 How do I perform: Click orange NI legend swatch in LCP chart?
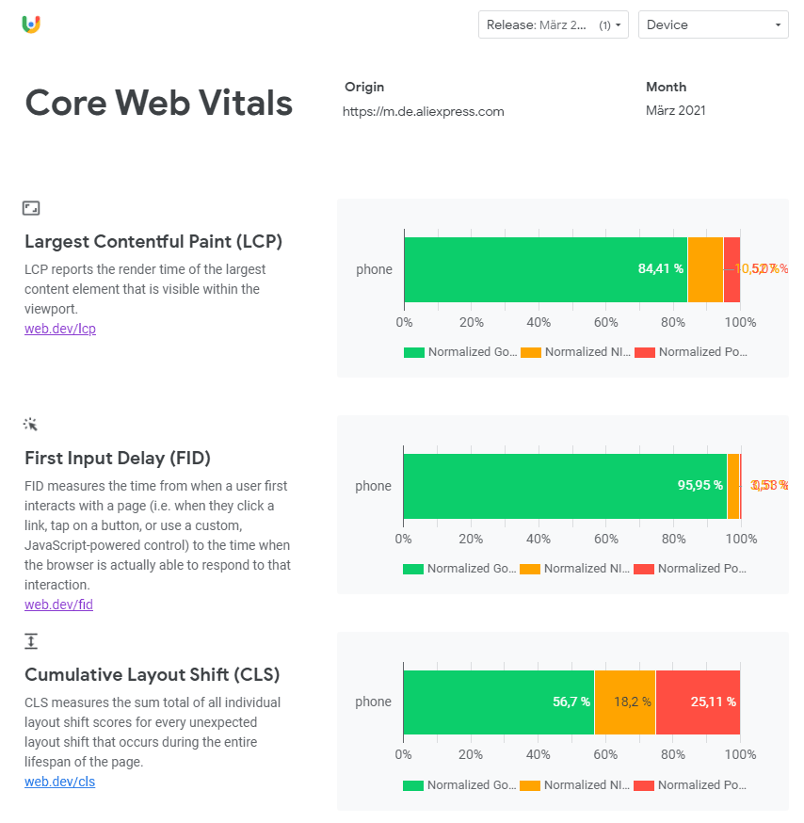click(531, 352)
